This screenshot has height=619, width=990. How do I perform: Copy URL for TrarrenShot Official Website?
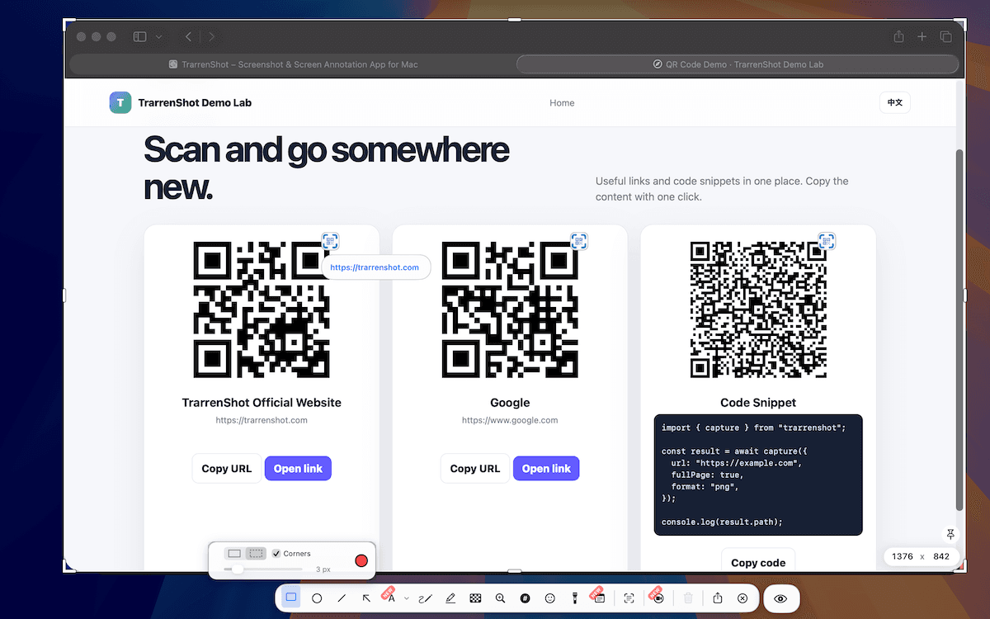click(227, 469)
